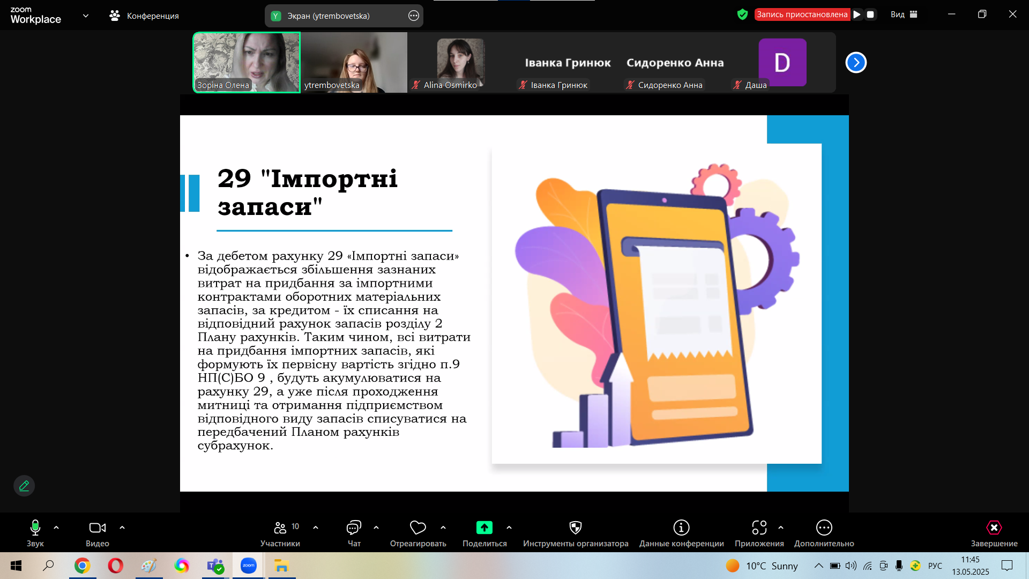Viewport: 1029px width, 579px height.
Task: Open the Participants list icon
Action: pyautogui.click(x=280, y=528)
